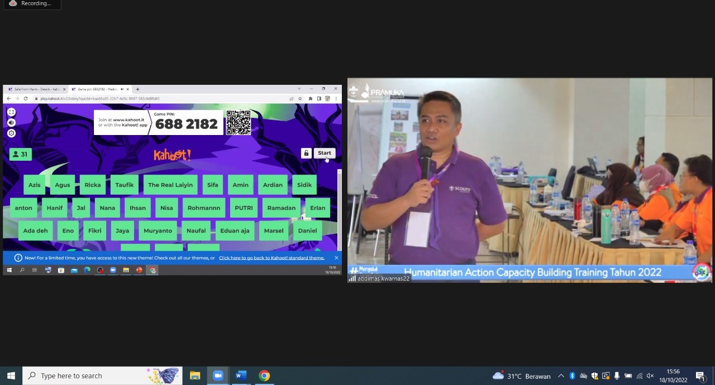Viewport: 715px width, 385px height.
Task: Open Chrome extensions puzzle icon
Action: point(311,99)
